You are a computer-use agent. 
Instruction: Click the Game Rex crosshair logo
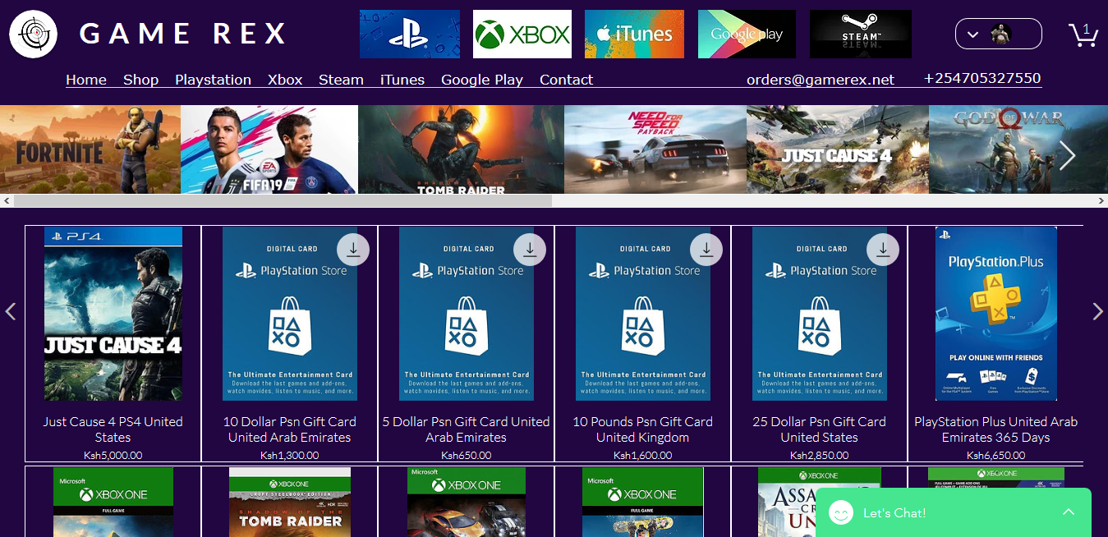pyautogui.click(x=33, y=34)
